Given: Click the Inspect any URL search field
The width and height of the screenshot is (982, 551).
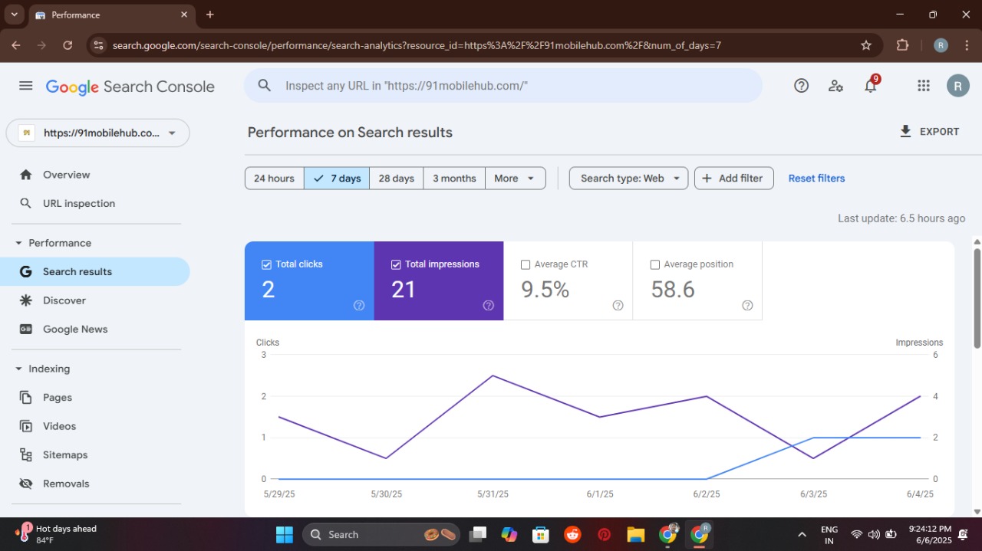Looking at the screenshot, I should 503,86.
